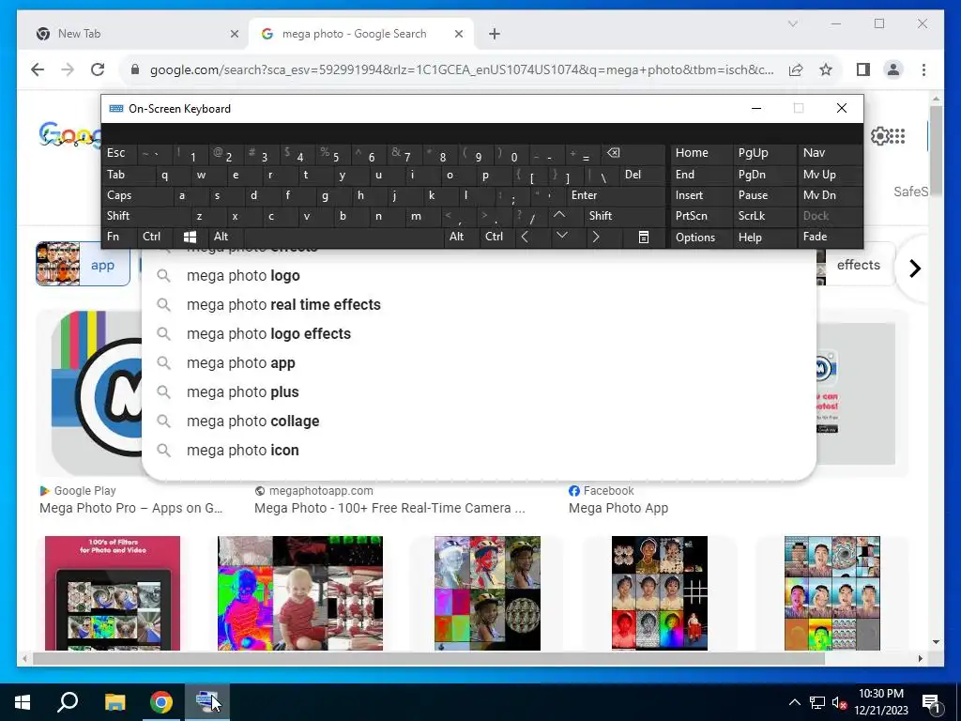Image resolution: width=961 pixels, height=721 pixels.
Task: Click the Chrome taskbar icon
Action: click(x=161, y=702)
